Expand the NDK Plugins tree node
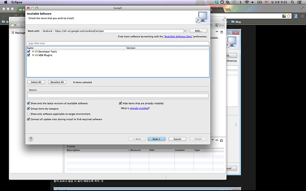306x191 pixels. pos(33,55)
